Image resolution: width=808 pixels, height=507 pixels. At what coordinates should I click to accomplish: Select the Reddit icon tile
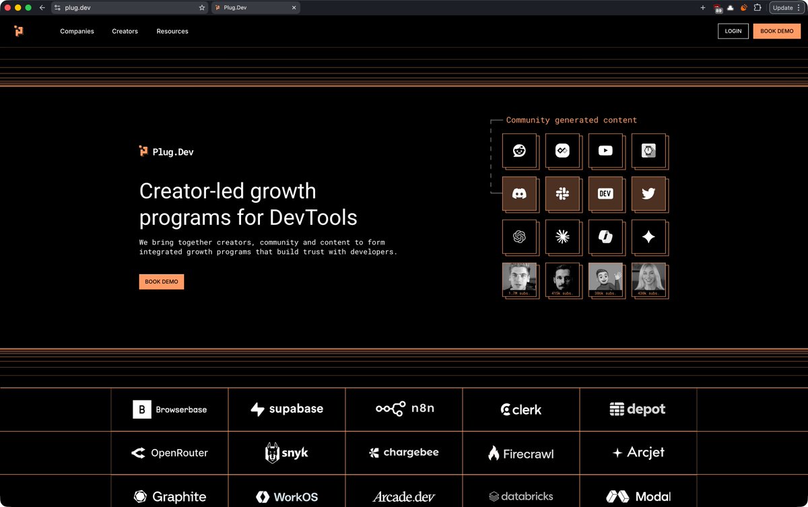pos(519,151)
